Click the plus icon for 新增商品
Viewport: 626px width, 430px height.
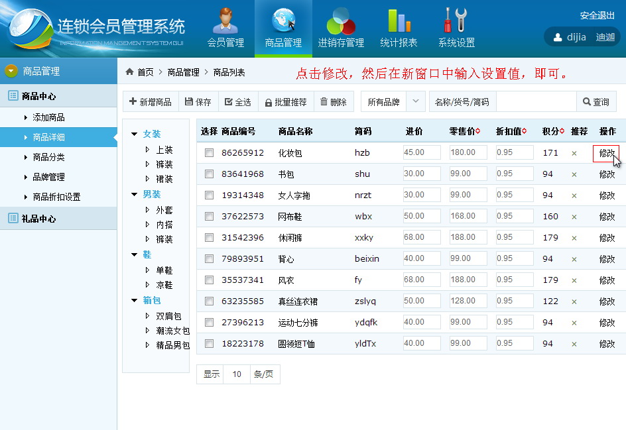point(133,102)
